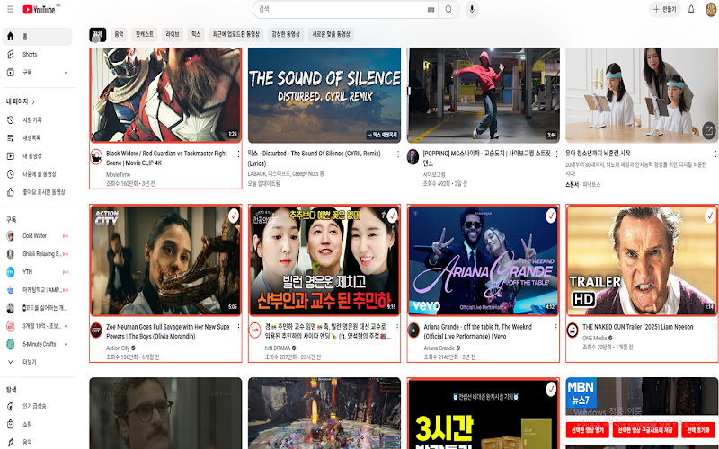Open the MovieTime channel avatar
Screen dimensions: 719x449
(x=96, y=156)
